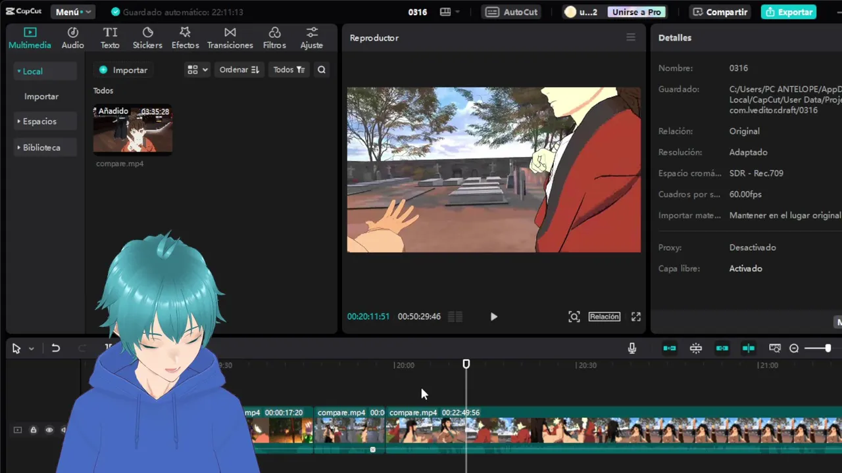Click the Nombre value 0316
The height and width of the screenshot is (473, 842).
pyautogui.click(x=739, y=68)
